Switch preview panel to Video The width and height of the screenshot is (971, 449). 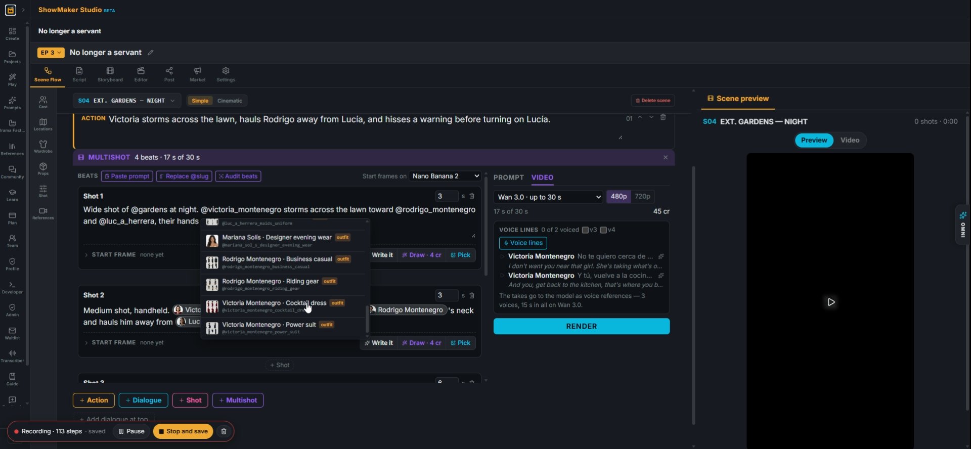click(x=850, y=140)
